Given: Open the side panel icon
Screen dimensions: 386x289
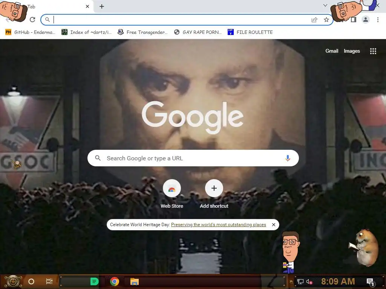Looking at the screenshot, I should 354,20.
